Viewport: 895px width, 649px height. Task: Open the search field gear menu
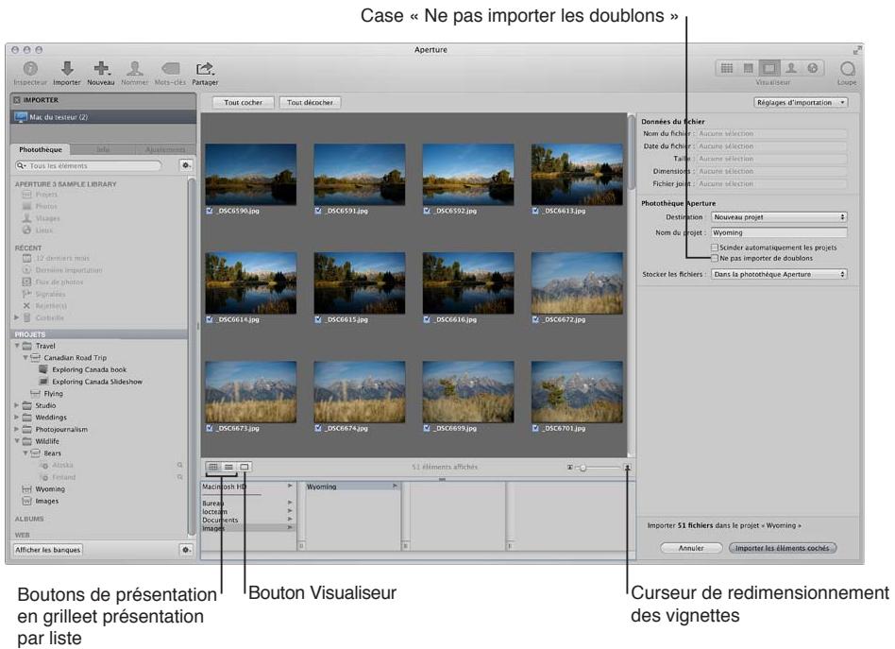tap(186, 165)
